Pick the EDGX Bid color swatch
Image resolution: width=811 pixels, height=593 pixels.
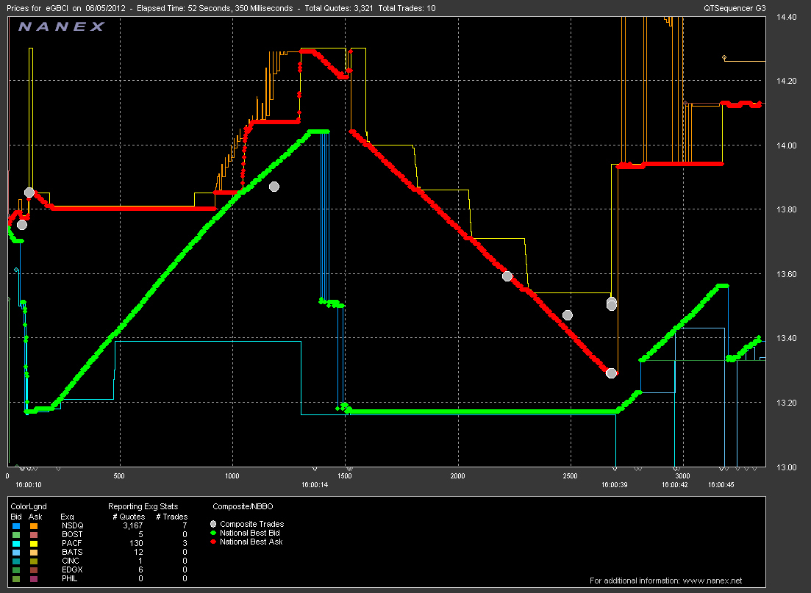point(16,569)
